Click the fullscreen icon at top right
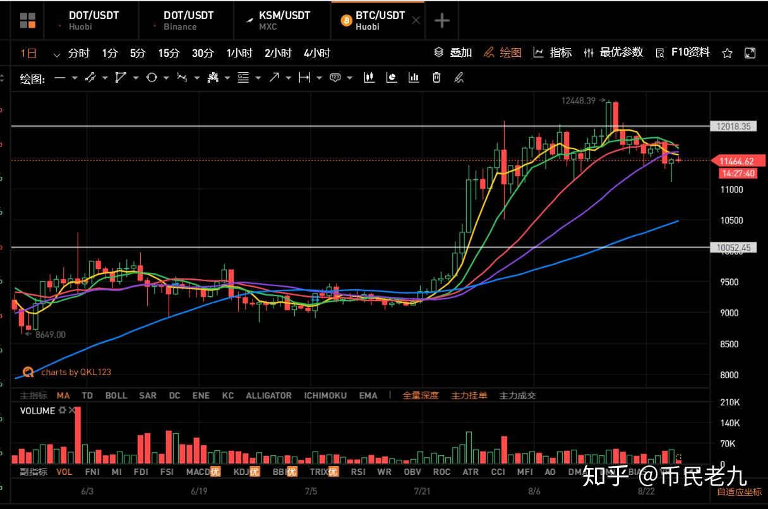768x509 pixels. pos(750,53)
